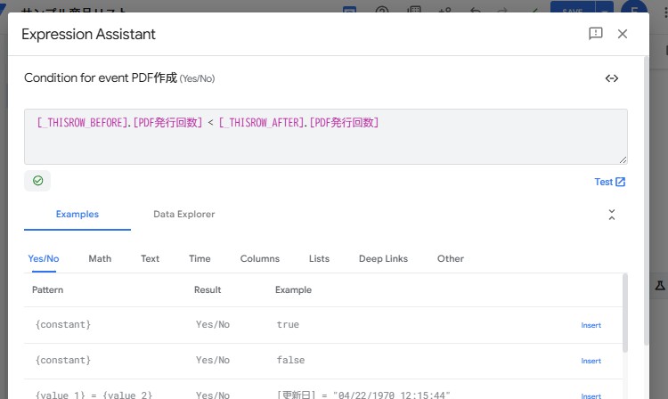This screenshot has height=399, width=668.
Task: Close the Expression Assistant dialog
Action: click(x=623, y=34)
